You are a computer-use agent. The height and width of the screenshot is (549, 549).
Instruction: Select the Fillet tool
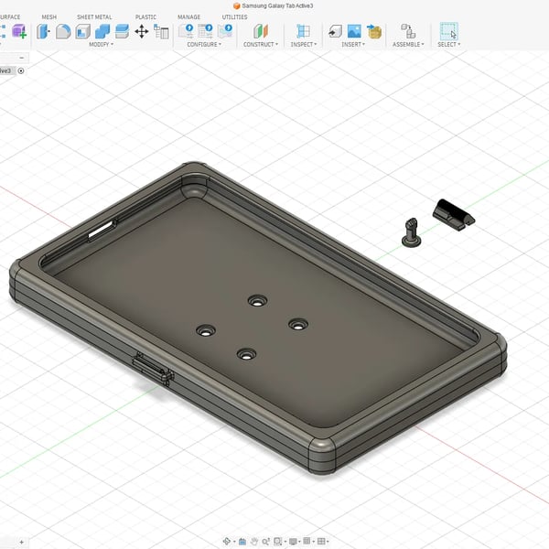(63, 31)
